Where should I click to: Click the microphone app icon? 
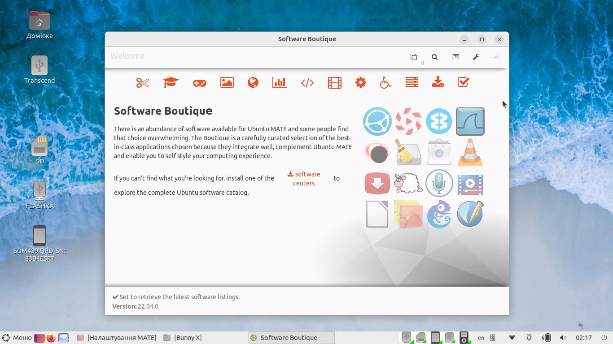click(439, 183)
